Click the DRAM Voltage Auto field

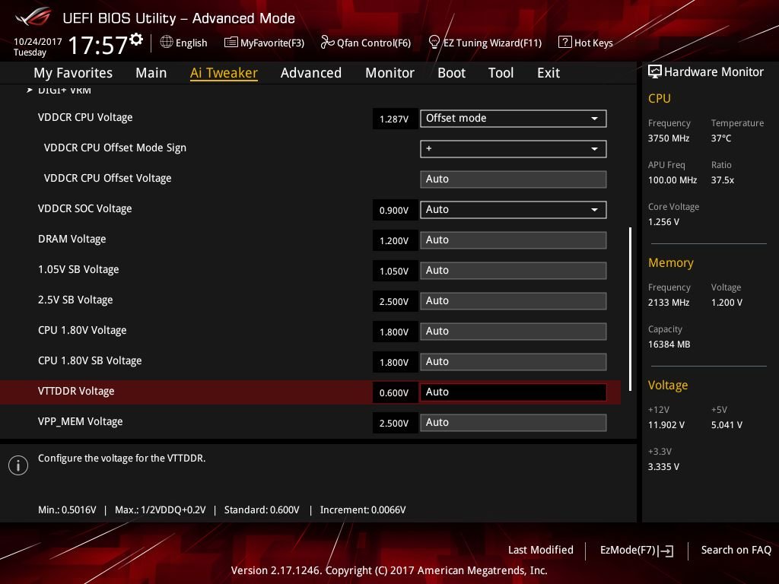[514, 240]
